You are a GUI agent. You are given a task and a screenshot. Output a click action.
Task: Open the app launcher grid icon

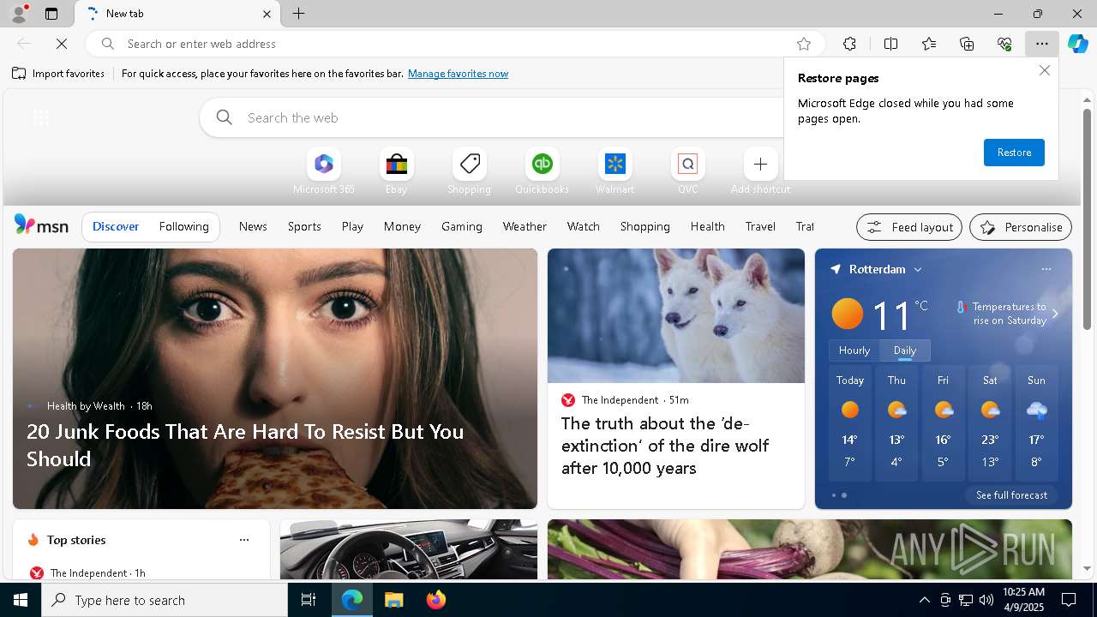pyautogui.click(x=40, y=117)
